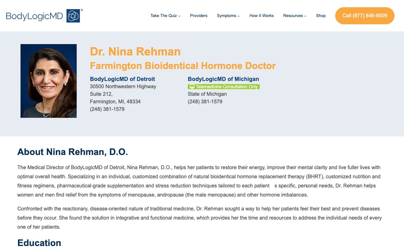Select the Shop menu item
Viewport: 404px width, 252px height.
pyautogui.click(x=321, y=15)
